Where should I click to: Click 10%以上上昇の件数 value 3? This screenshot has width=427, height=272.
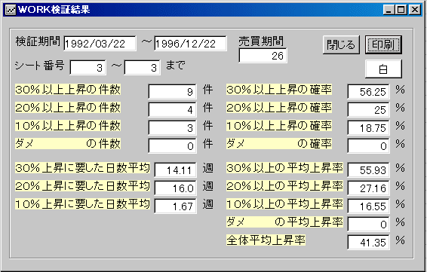click(x=172, y=128)
